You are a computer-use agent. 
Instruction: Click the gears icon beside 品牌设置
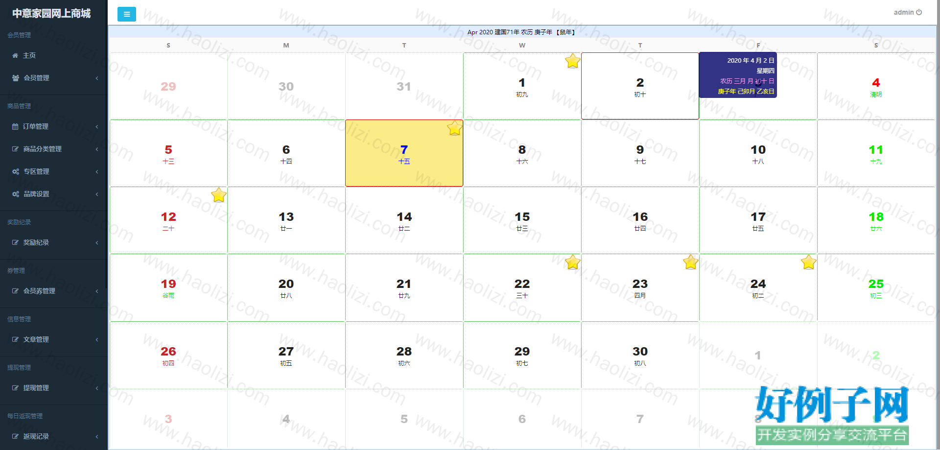16,194
